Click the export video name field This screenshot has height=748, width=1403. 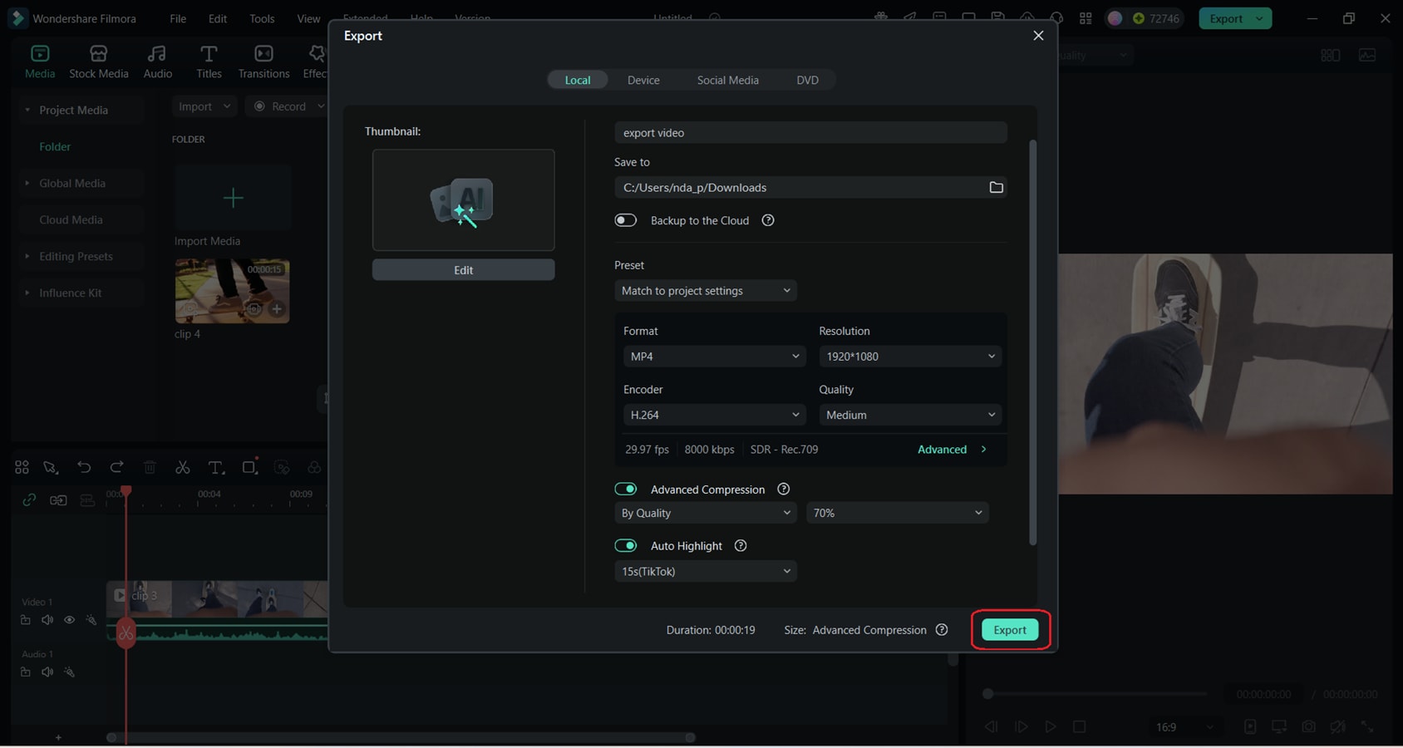(810, 132)
